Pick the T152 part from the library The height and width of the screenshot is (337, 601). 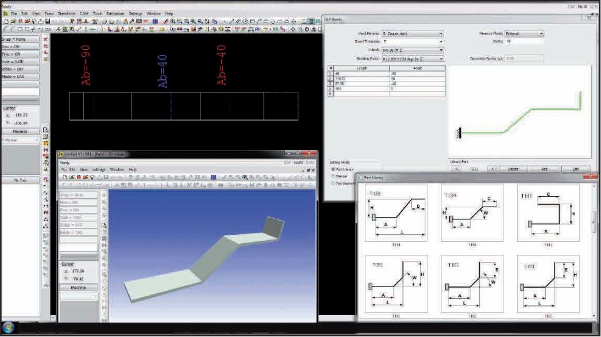coord(472,283)
